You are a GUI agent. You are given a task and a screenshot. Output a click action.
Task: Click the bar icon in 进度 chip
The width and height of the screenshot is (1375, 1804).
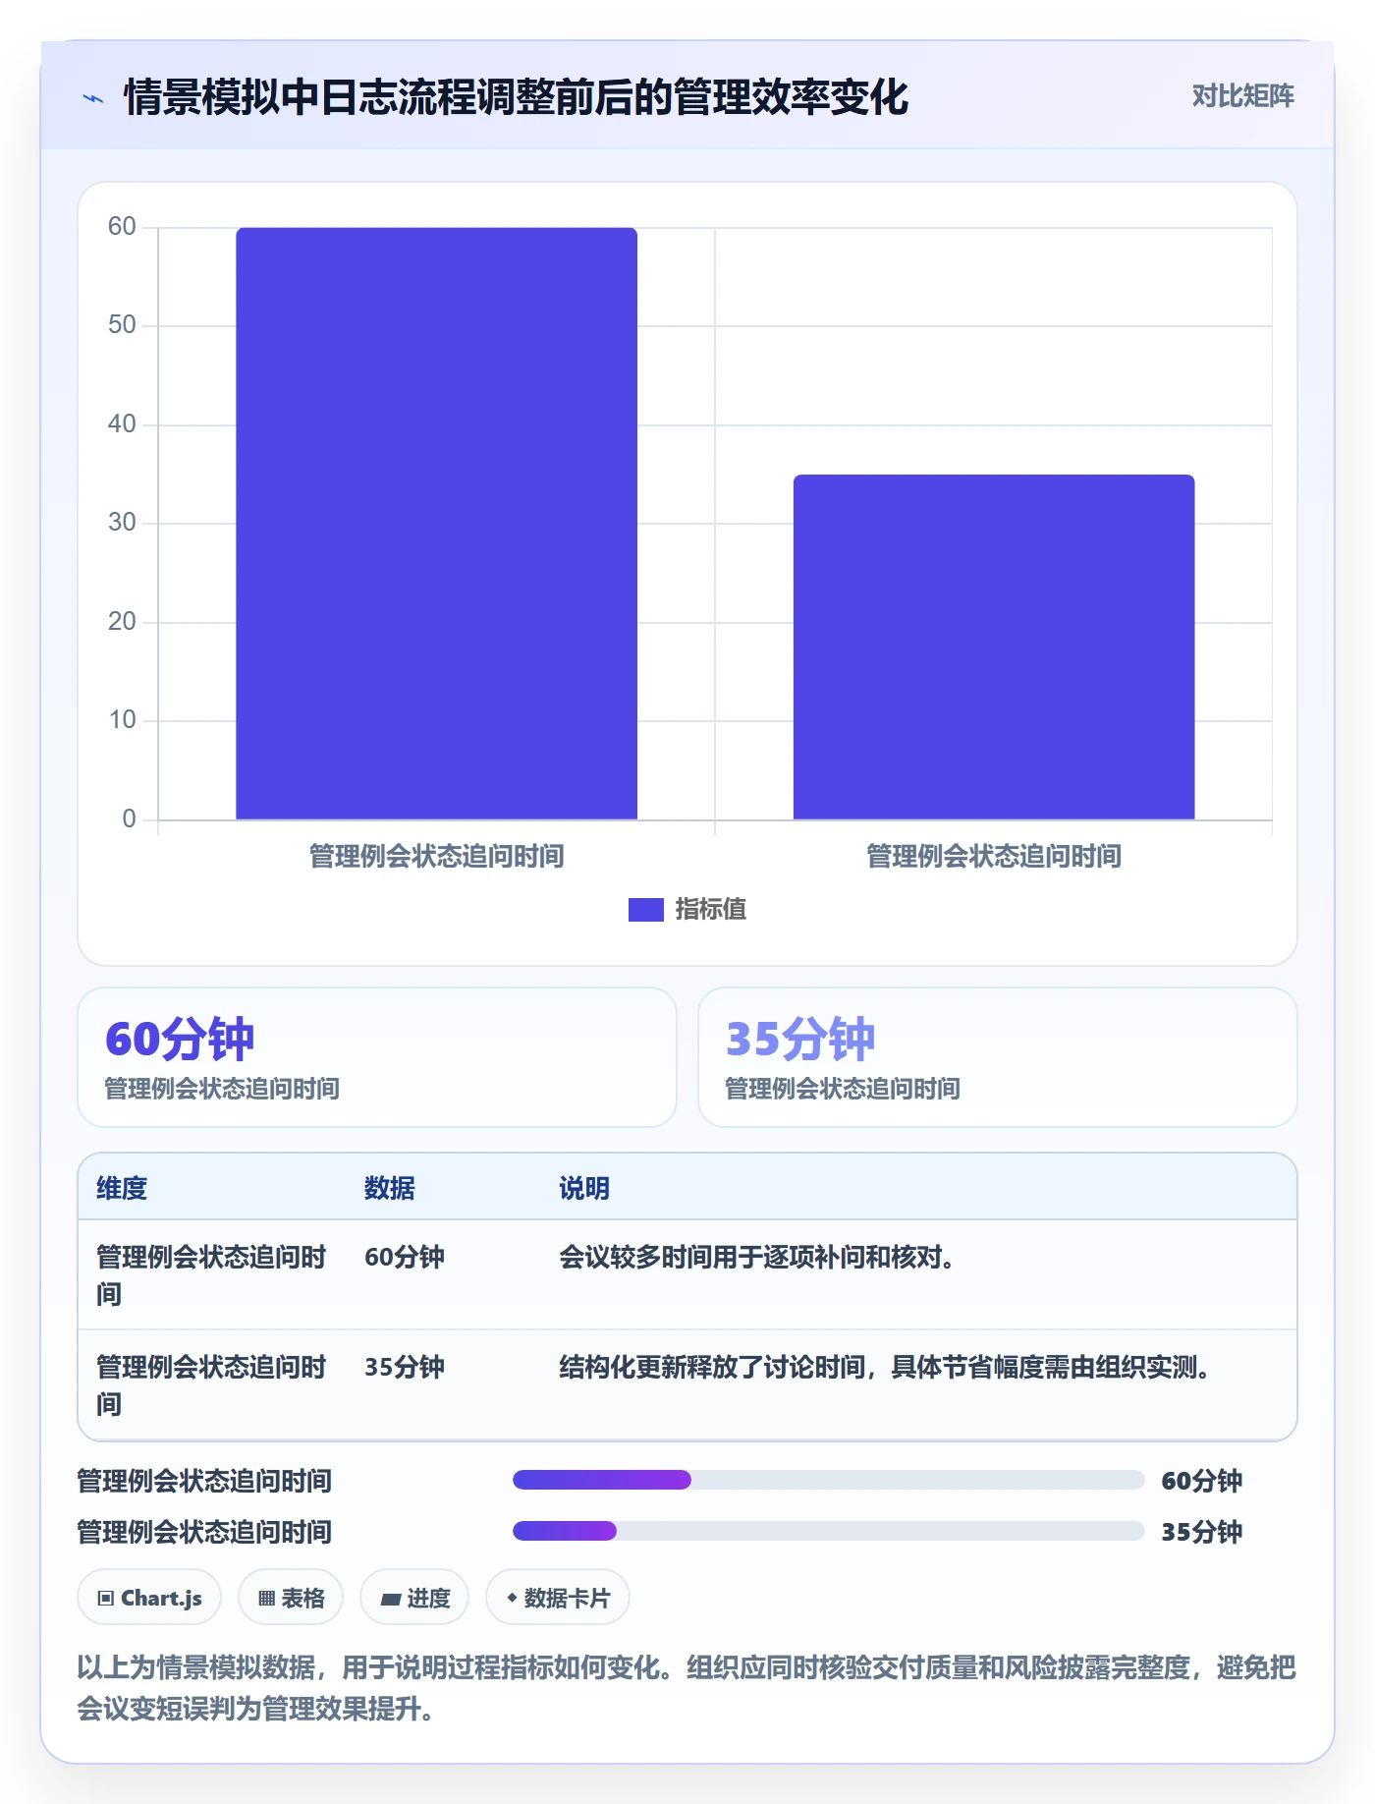(x=390, y=1600)
